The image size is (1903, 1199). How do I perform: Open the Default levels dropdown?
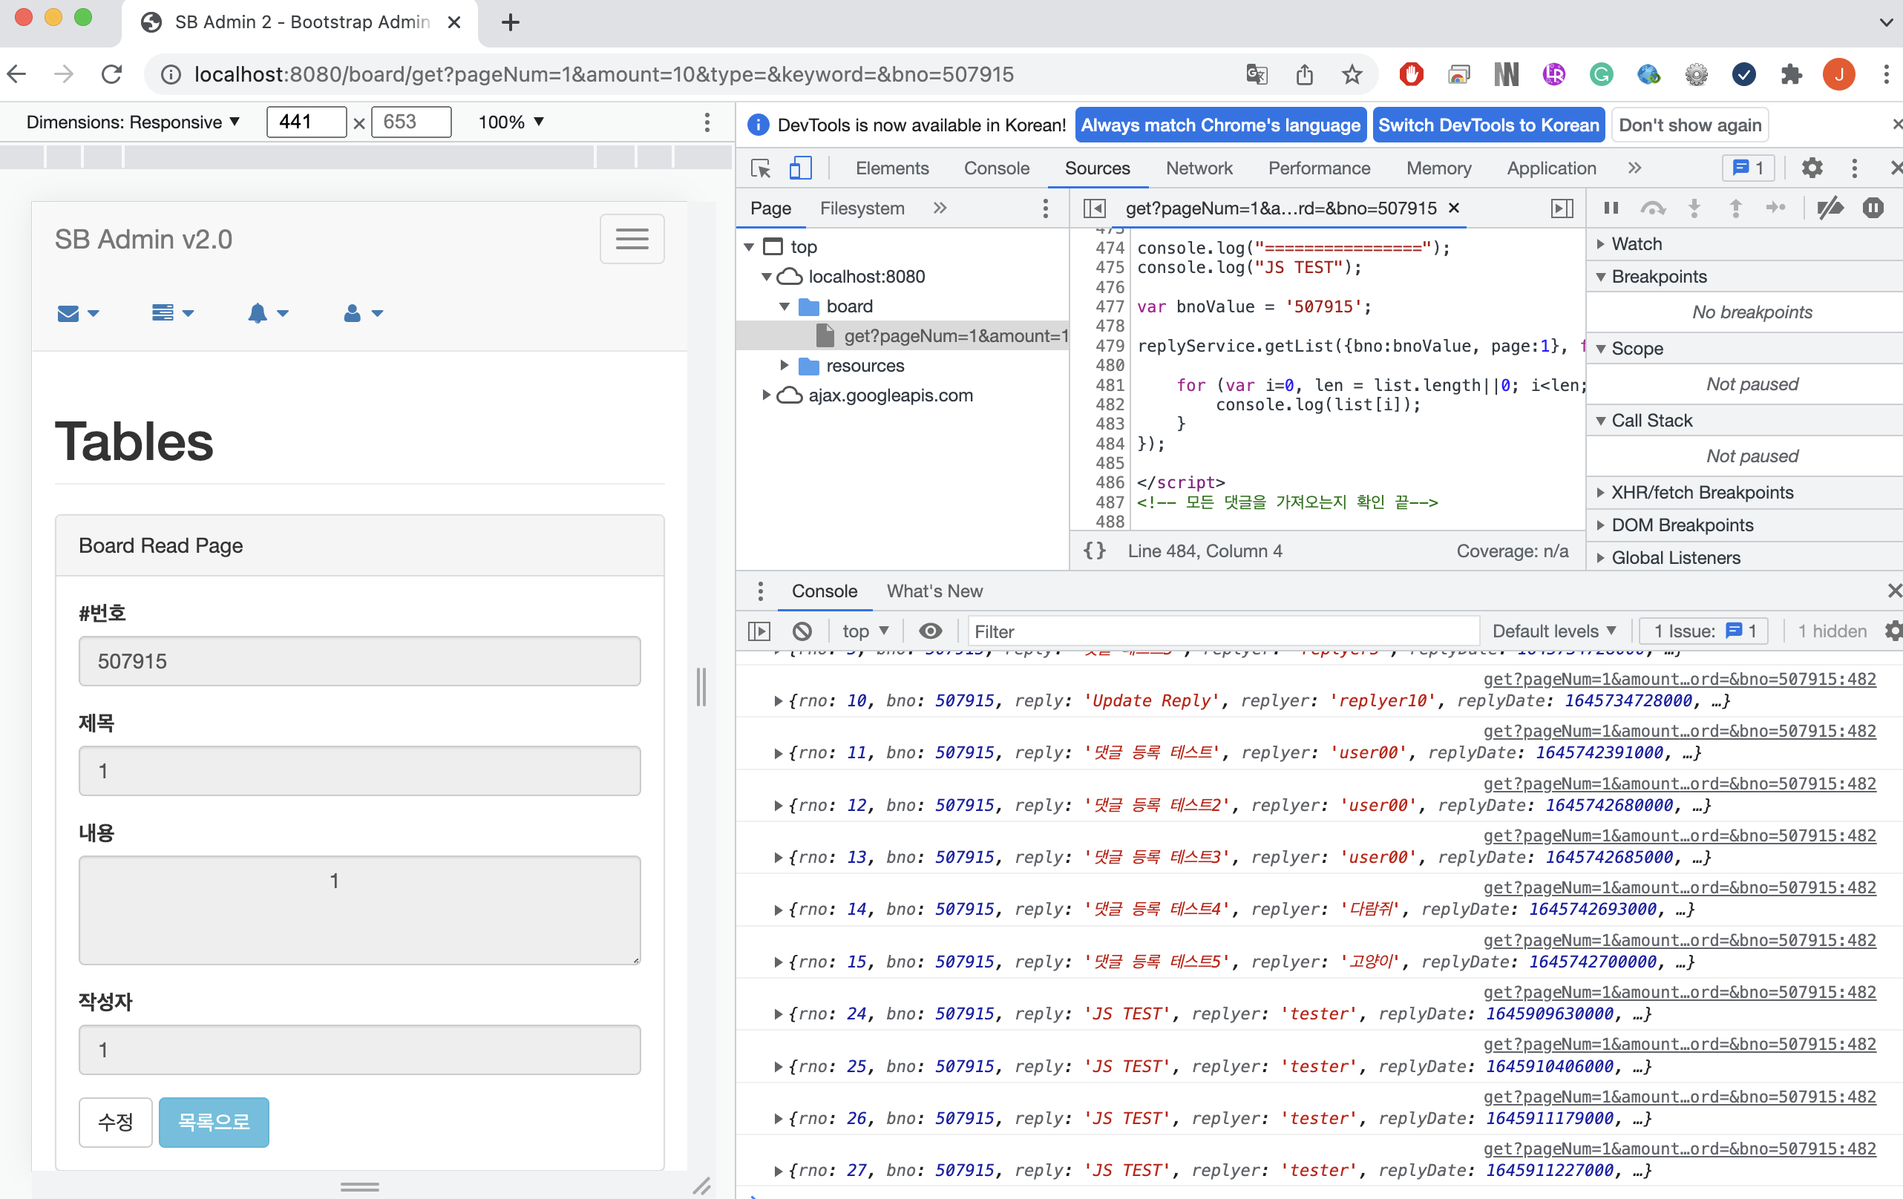[x=1553, y=631]
